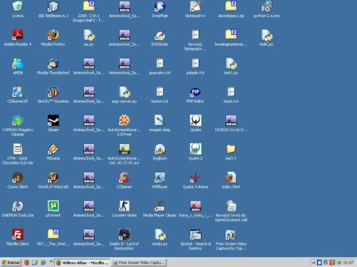357x267 pixels.
Task: Expand hidden system tray icons arrow
Action: click(314, 263)
